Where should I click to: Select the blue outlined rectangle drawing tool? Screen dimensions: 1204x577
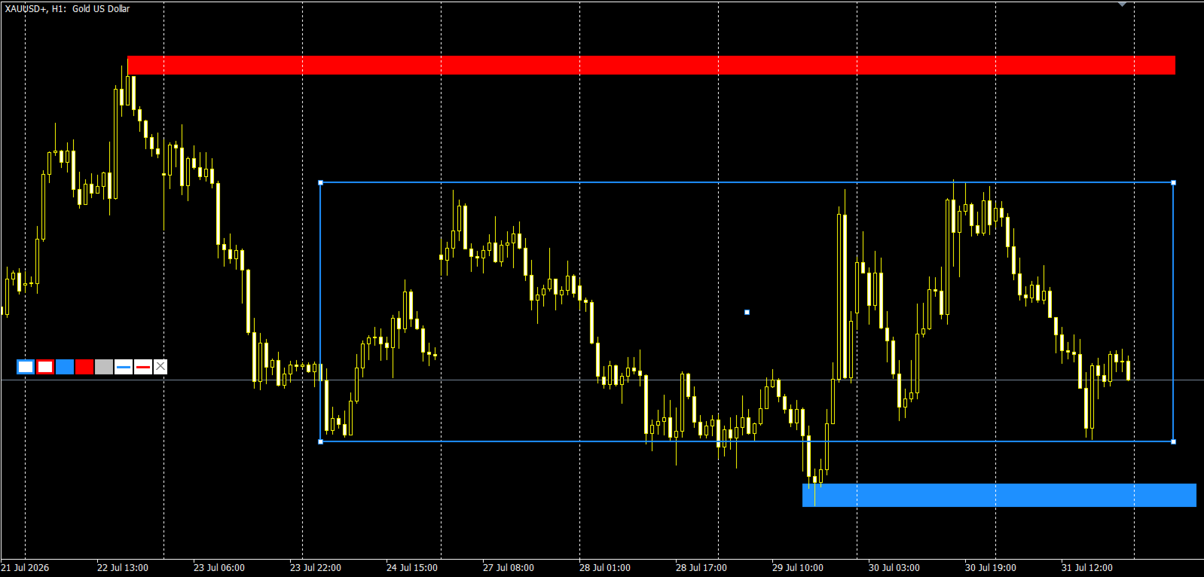26,367
